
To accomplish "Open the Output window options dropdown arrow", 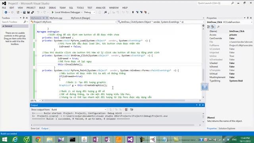I will (197, 105).
